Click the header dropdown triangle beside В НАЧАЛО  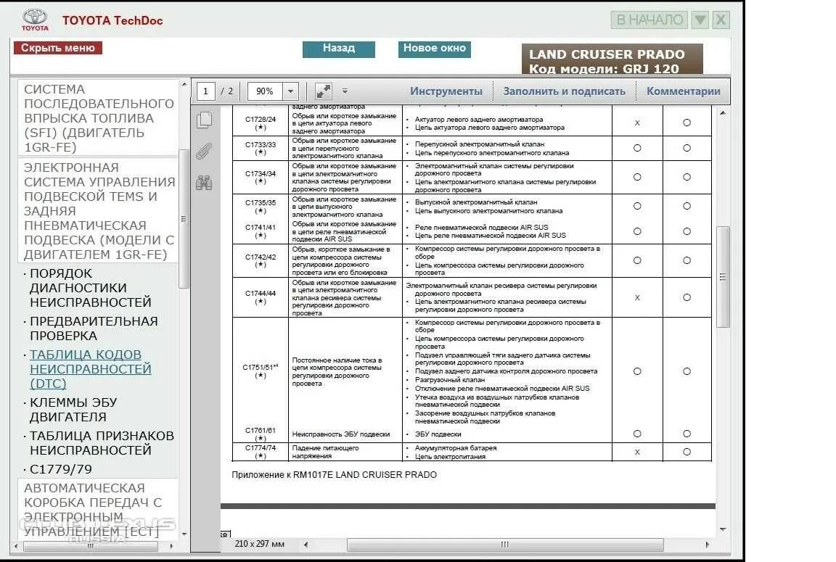coord(700,20)
